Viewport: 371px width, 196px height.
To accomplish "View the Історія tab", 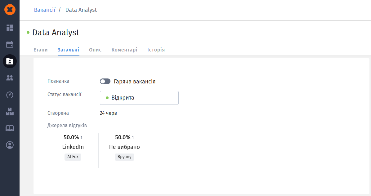I will pos(156,50).
